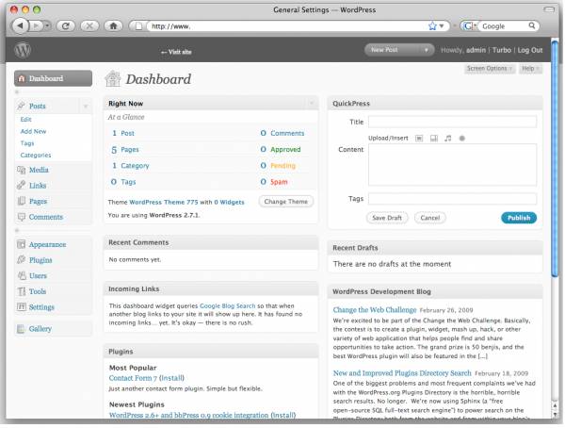
Task: Follow the Visit site link
Action: tap(176, 52)
